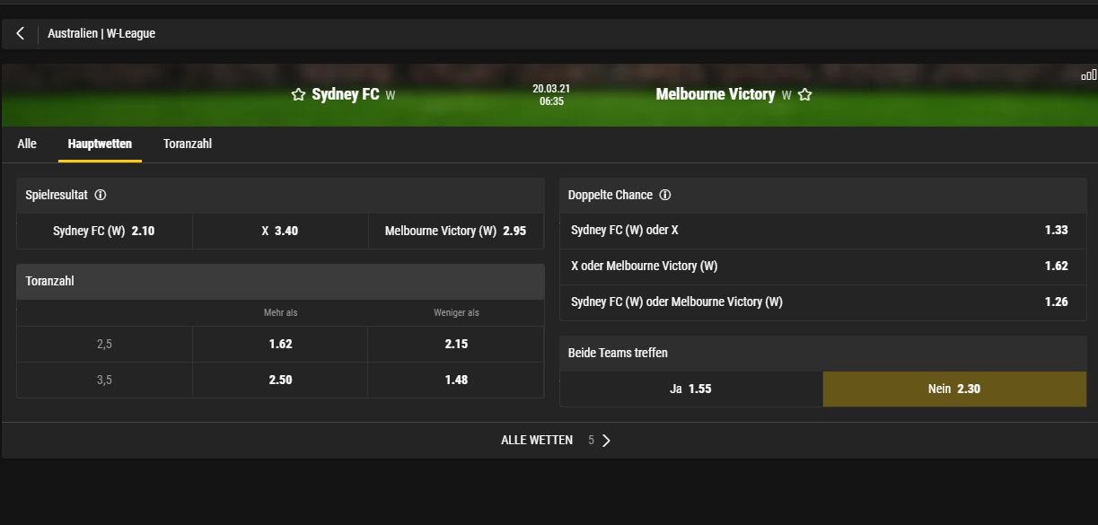
Task: Click Weniger als column header
Action: tap(456, 312)
